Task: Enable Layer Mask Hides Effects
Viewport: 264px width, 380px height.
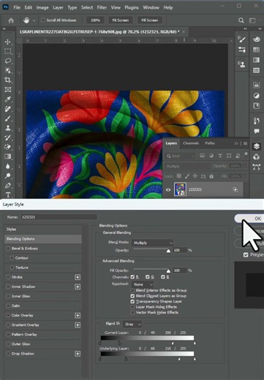Action: tap(132, 307)
